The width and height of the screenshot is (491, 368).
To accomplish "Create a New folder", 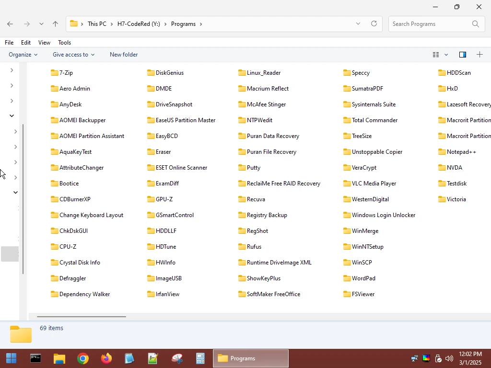I will 124,55.
